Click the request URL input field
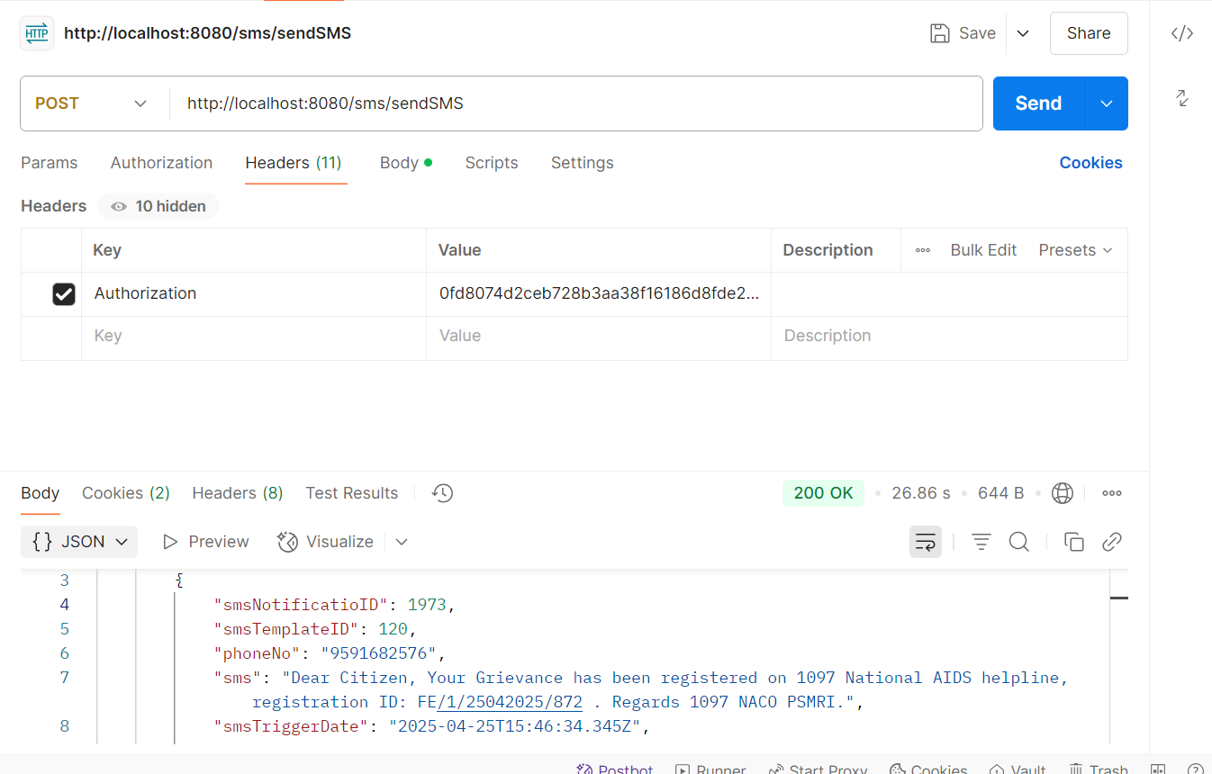 click(576, 103)
